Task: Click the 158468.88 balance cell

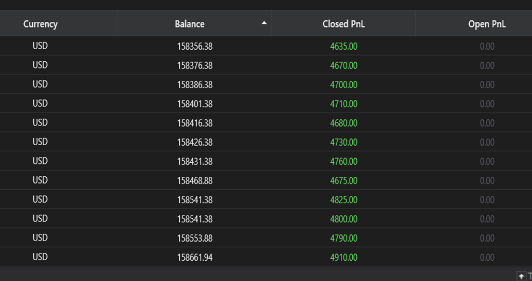Action: tap(194, 181)
